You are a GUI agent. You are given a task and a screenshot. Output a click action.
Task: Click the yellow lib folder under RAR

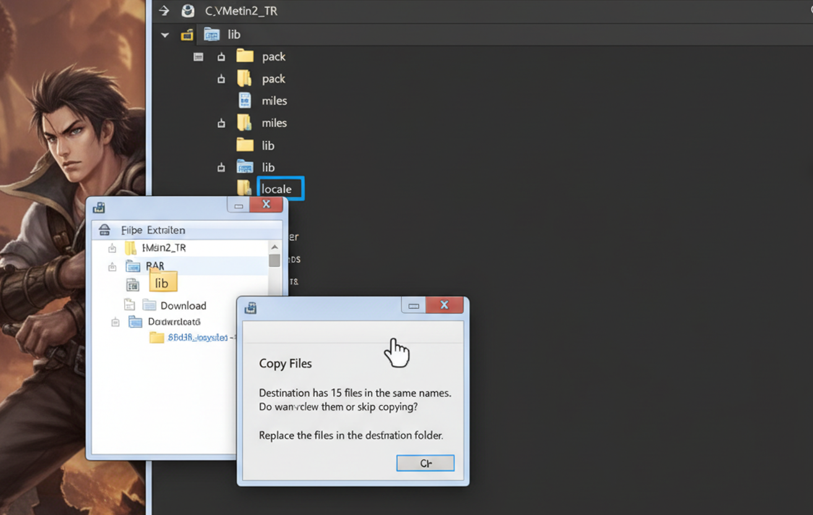163,282
